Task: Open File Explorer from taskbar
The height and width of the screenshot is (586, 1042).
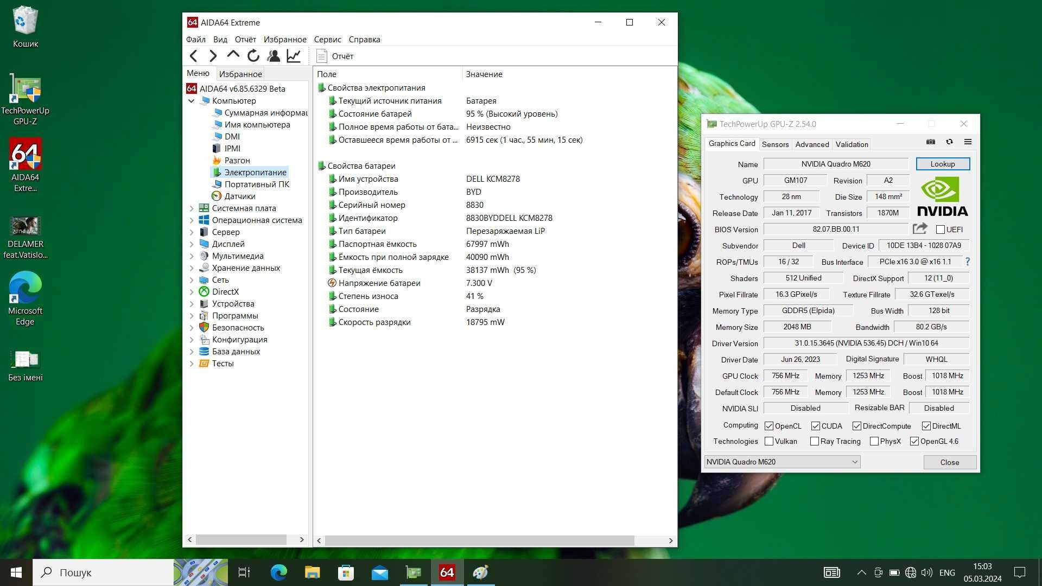Action: point(312,572)
